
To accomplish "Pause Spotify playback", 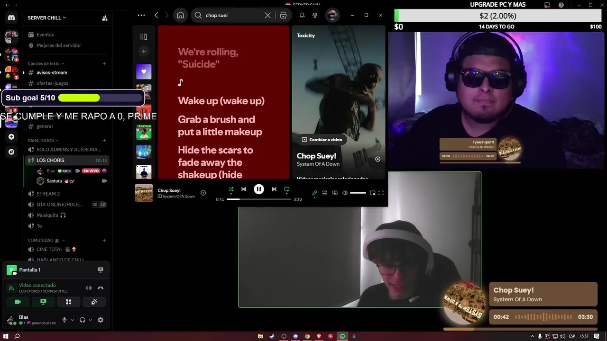I will (x=259, y=189).
